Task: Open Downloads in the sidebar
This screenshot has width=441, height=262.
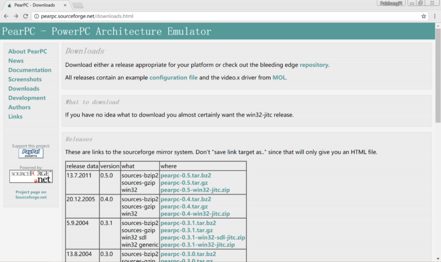Action: pyautogui.click(x=24, y=89)
